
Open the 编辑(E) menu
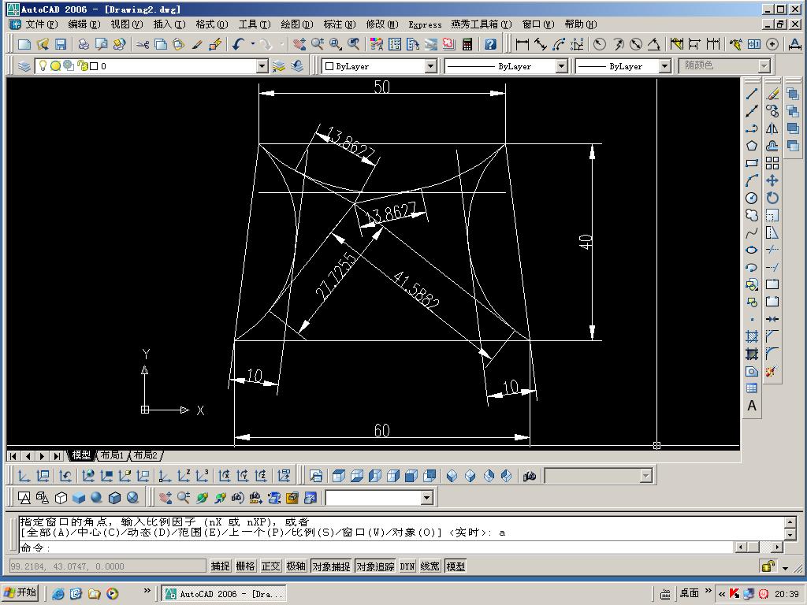pyautogui.click(x=84, y=24)
